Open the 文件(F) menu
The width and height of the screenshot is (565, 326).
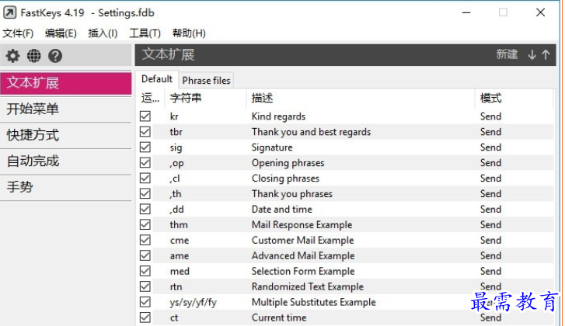[18, 33]
